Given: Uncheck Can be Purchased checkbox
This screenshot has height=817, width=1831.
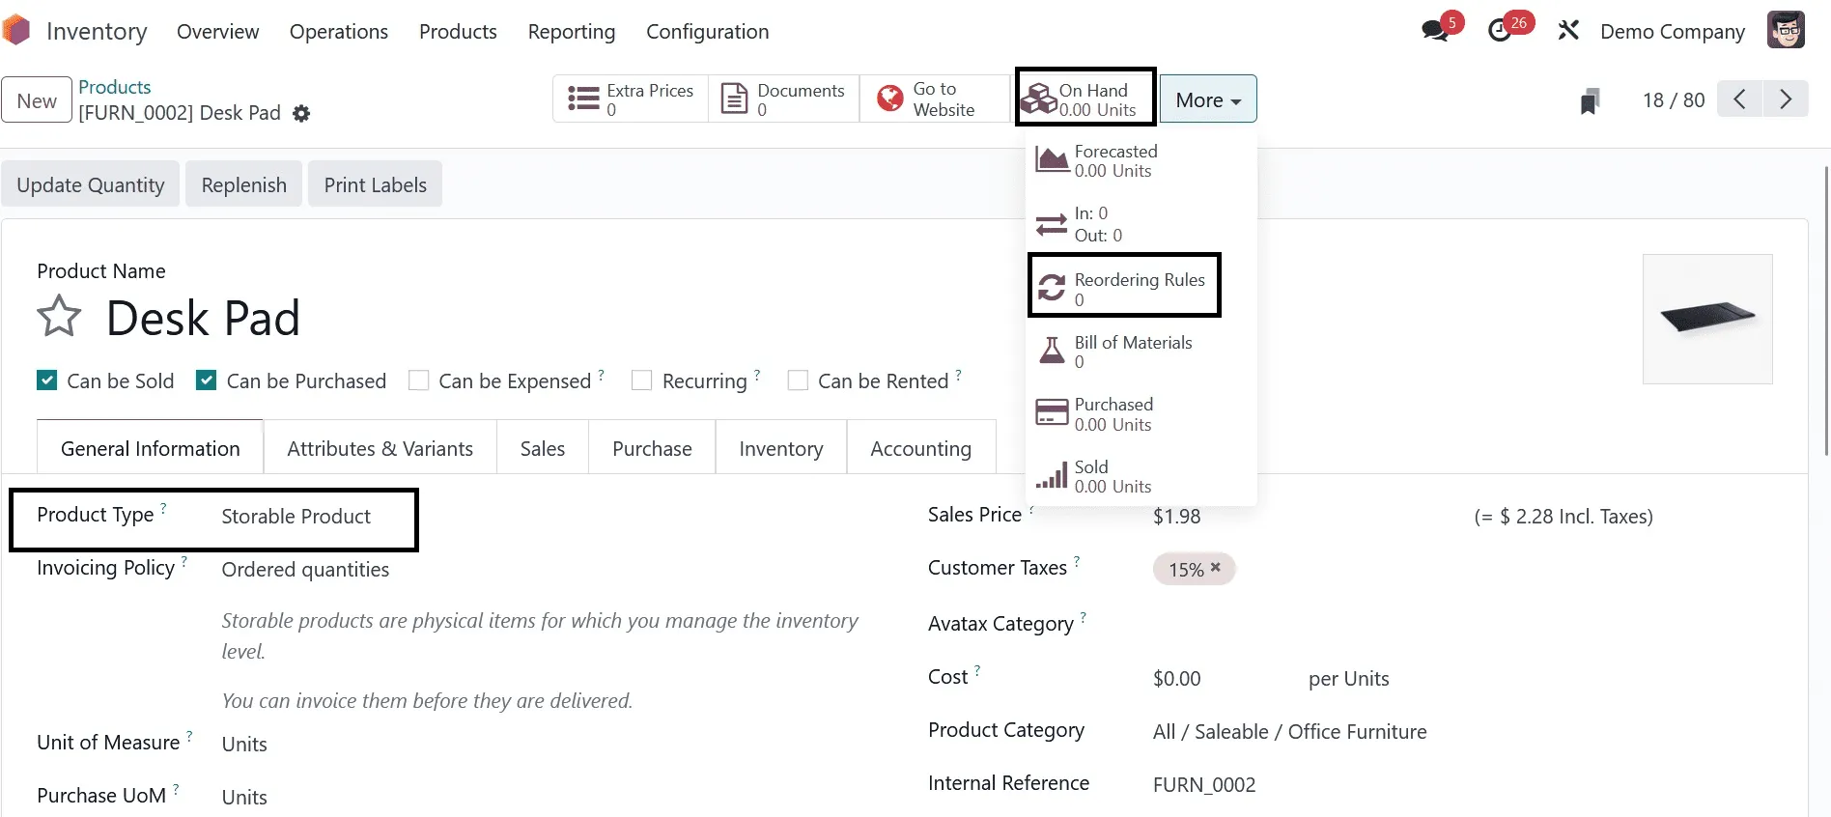Looking at the screenshot, I should (x=206, y=380).
